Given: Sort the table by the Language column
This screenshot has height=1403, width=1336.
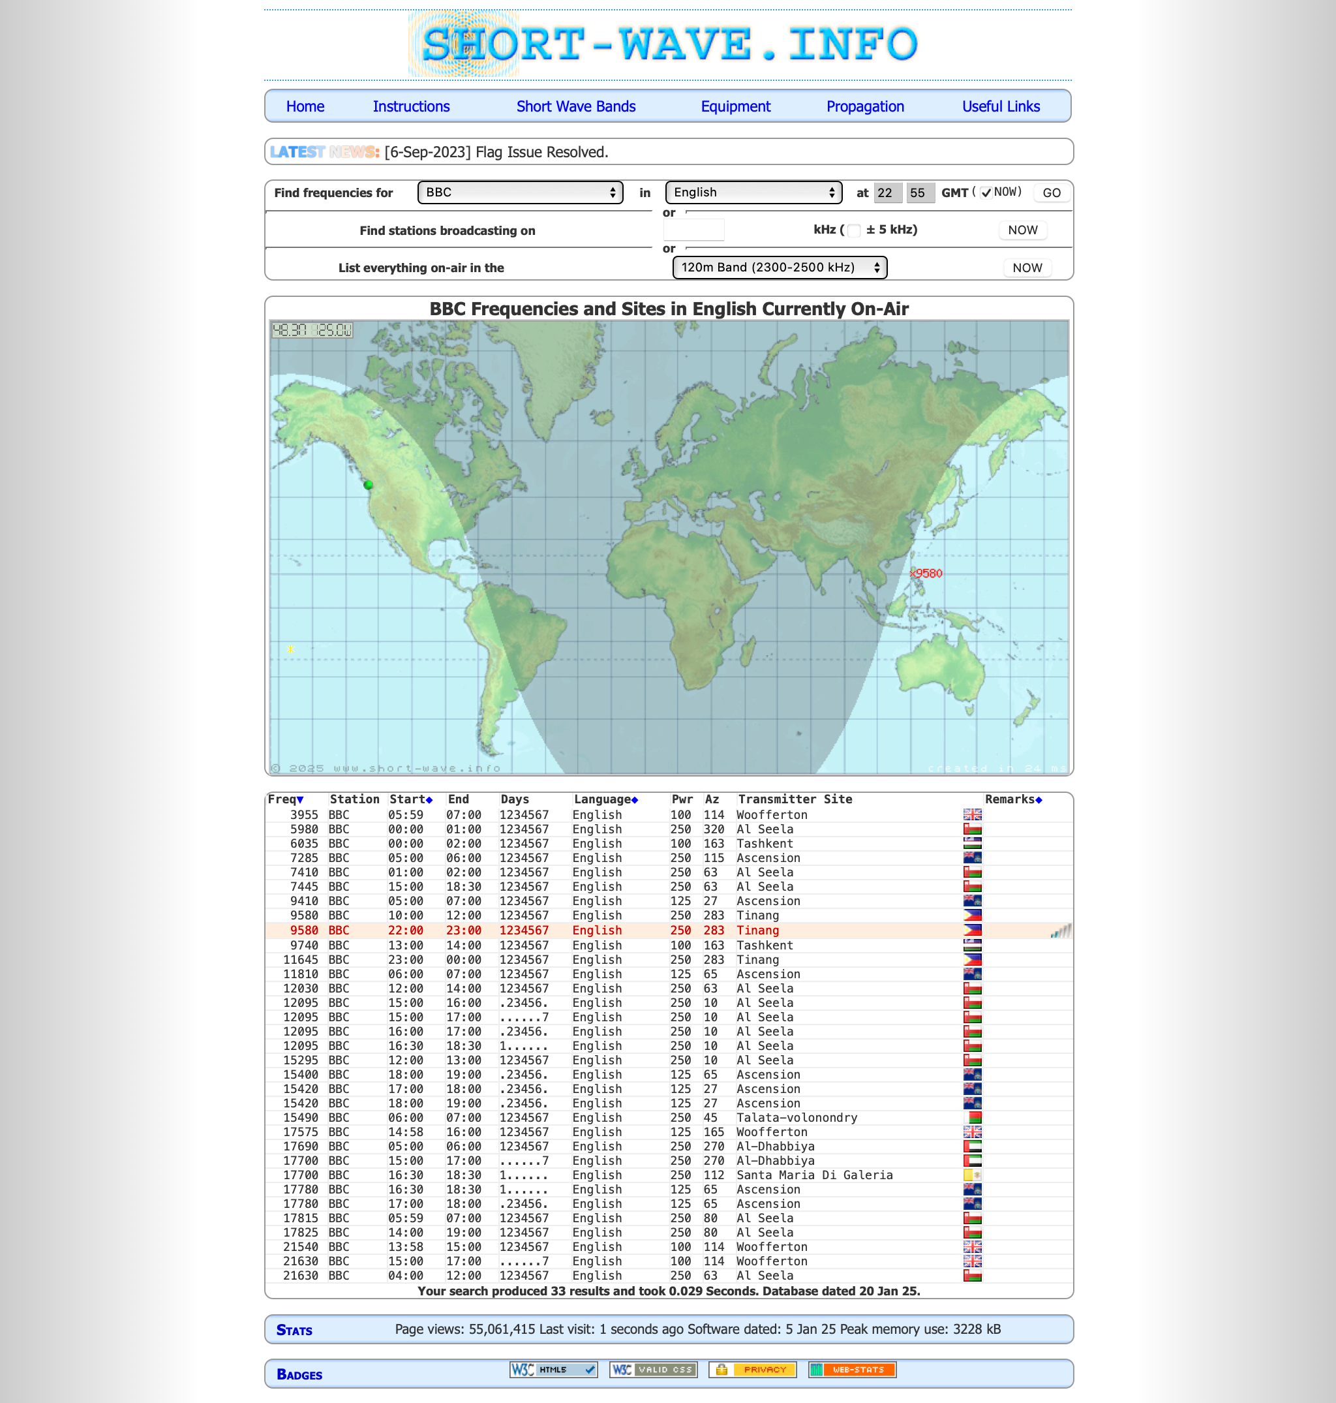Looking at the screenshot, I should pos(603,799).
